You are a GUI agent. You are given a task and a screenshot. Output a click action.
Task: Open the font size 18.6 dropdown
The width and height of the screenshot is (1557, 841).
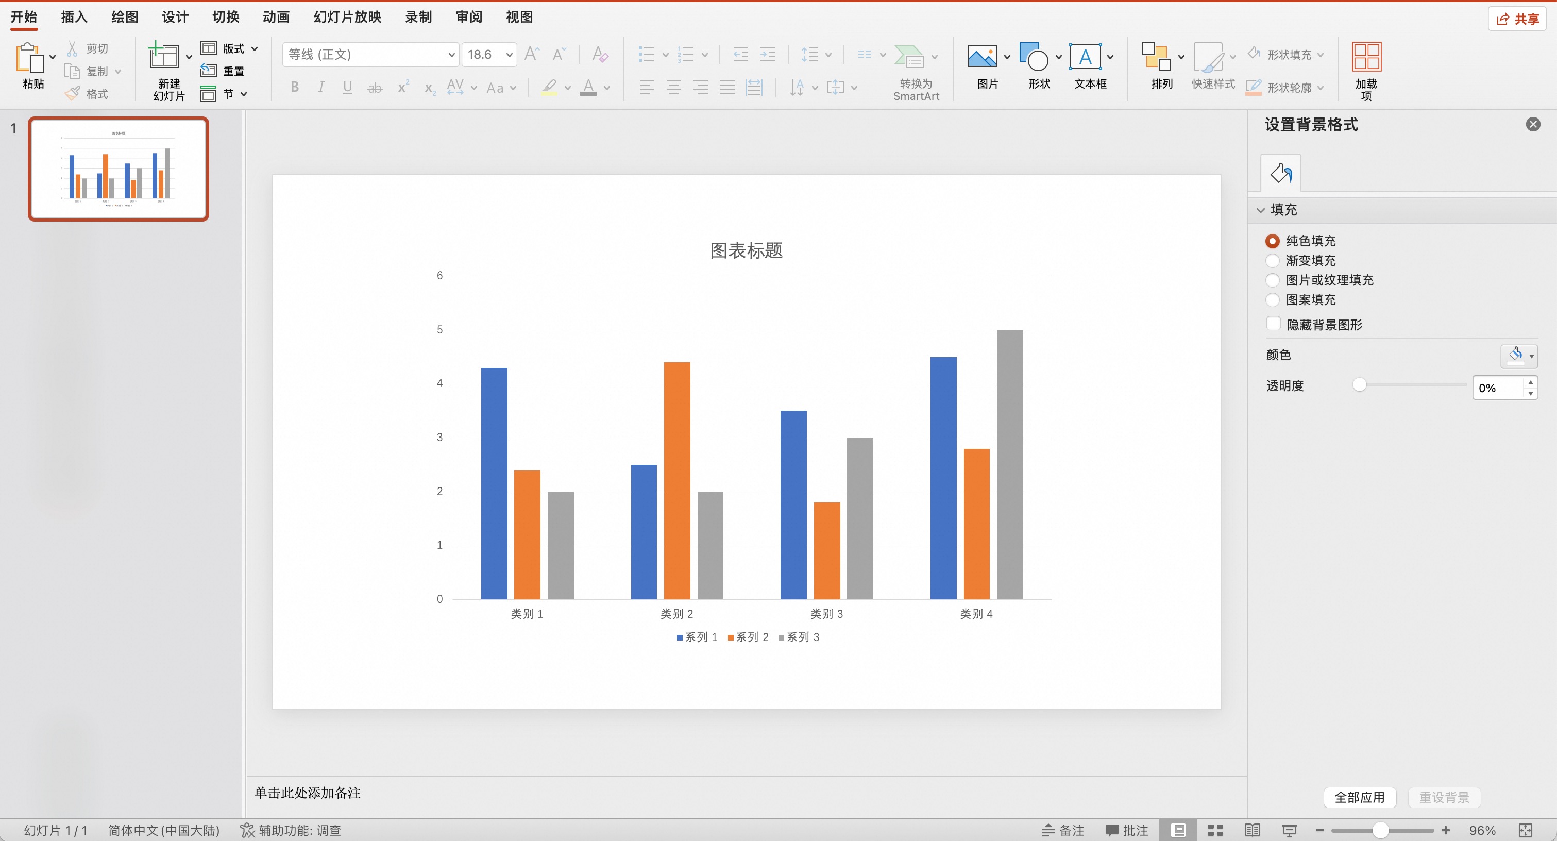[509, 55]
